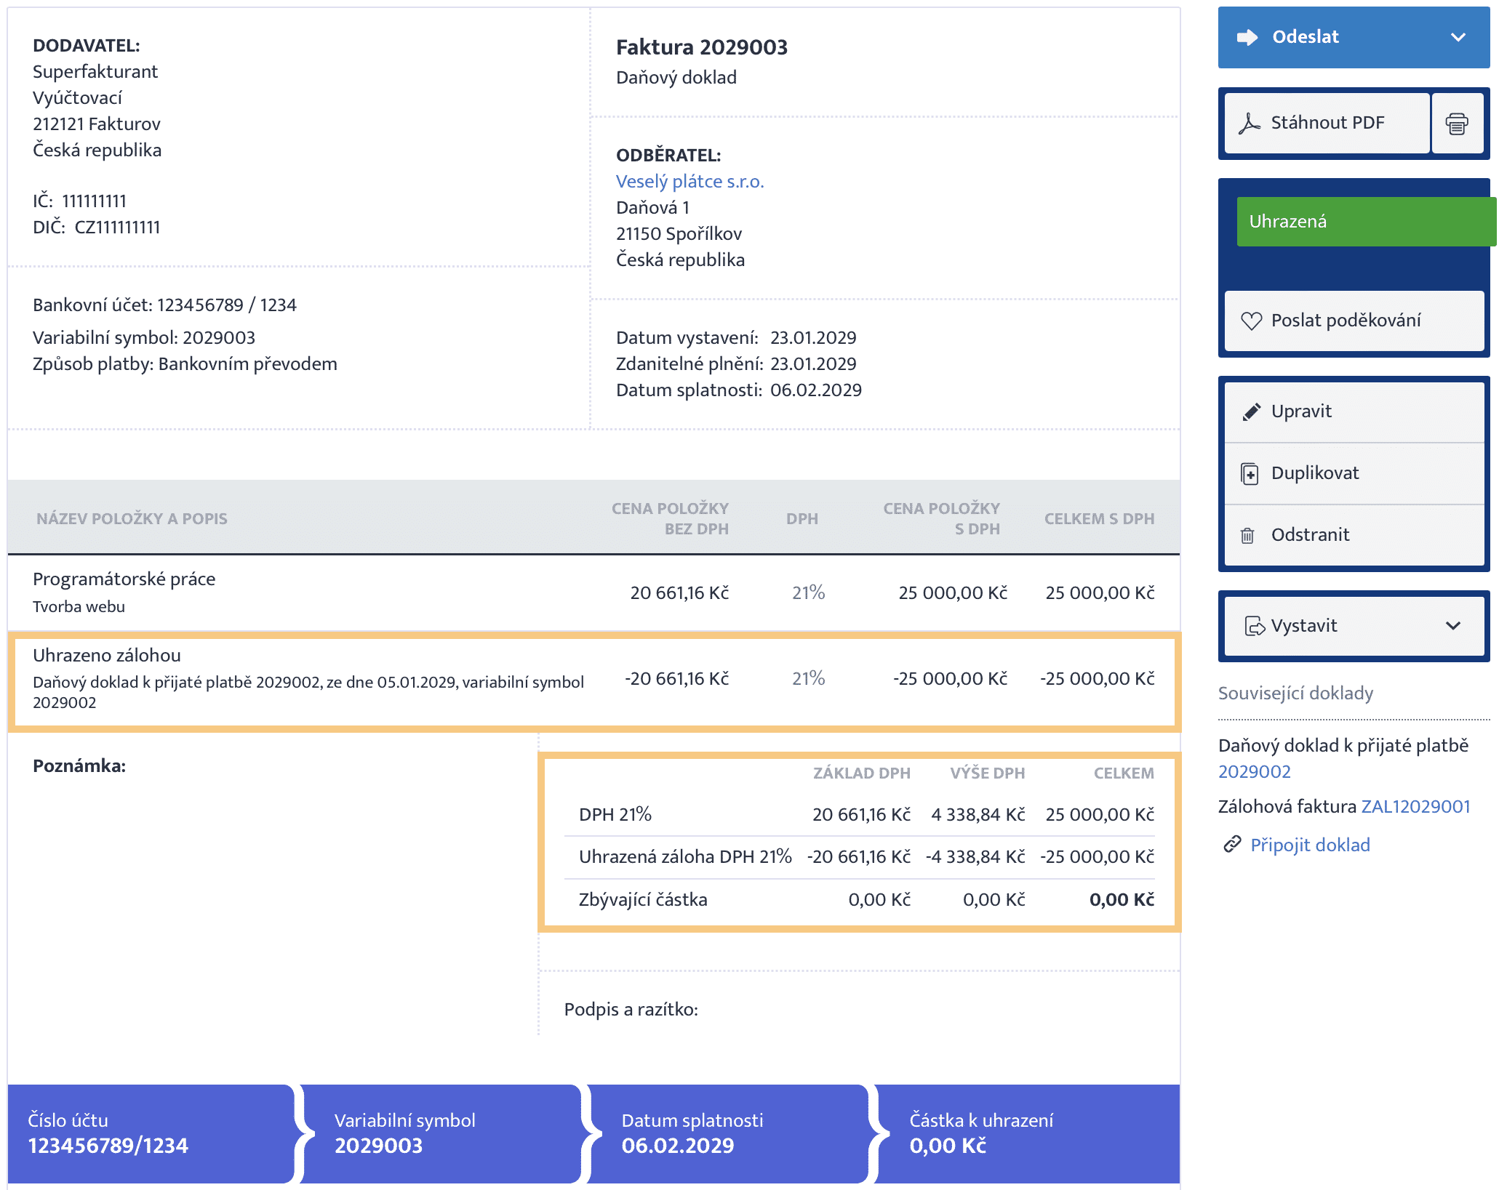
Task: Click the PDF icon in Stáhnout PDF
Action: click(1249, 124)
